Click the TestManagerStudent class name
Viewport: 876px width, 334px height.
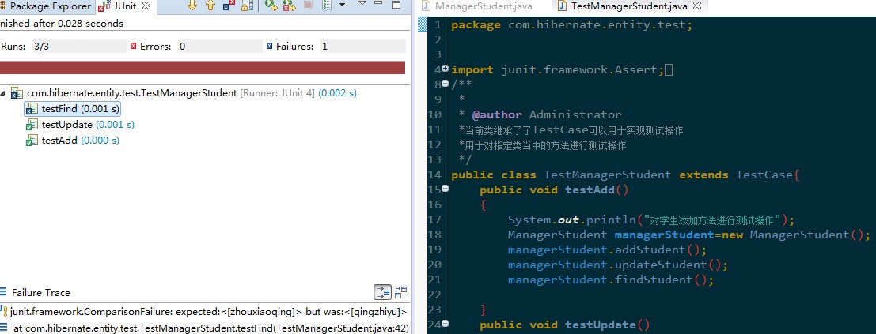click(x=607, y=175)
